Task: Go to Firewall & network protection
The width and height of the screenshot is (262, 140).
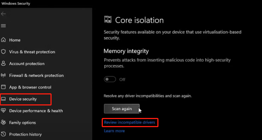Action: pos(36,75)
